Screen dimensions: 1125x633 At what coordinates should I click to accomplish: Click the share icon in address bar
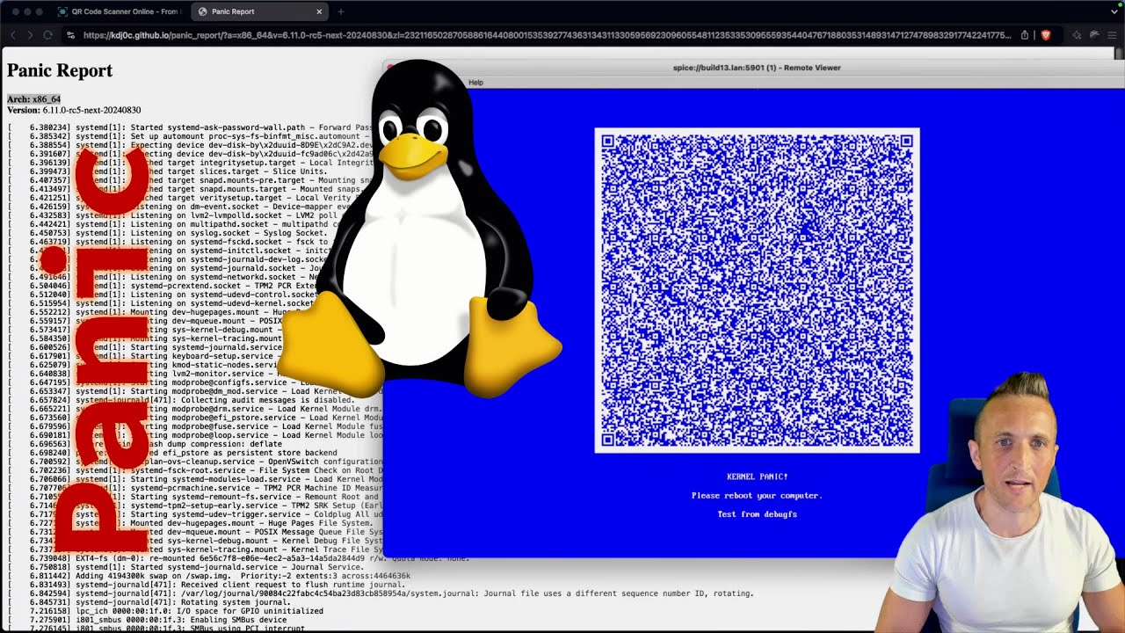[1025, 35]
